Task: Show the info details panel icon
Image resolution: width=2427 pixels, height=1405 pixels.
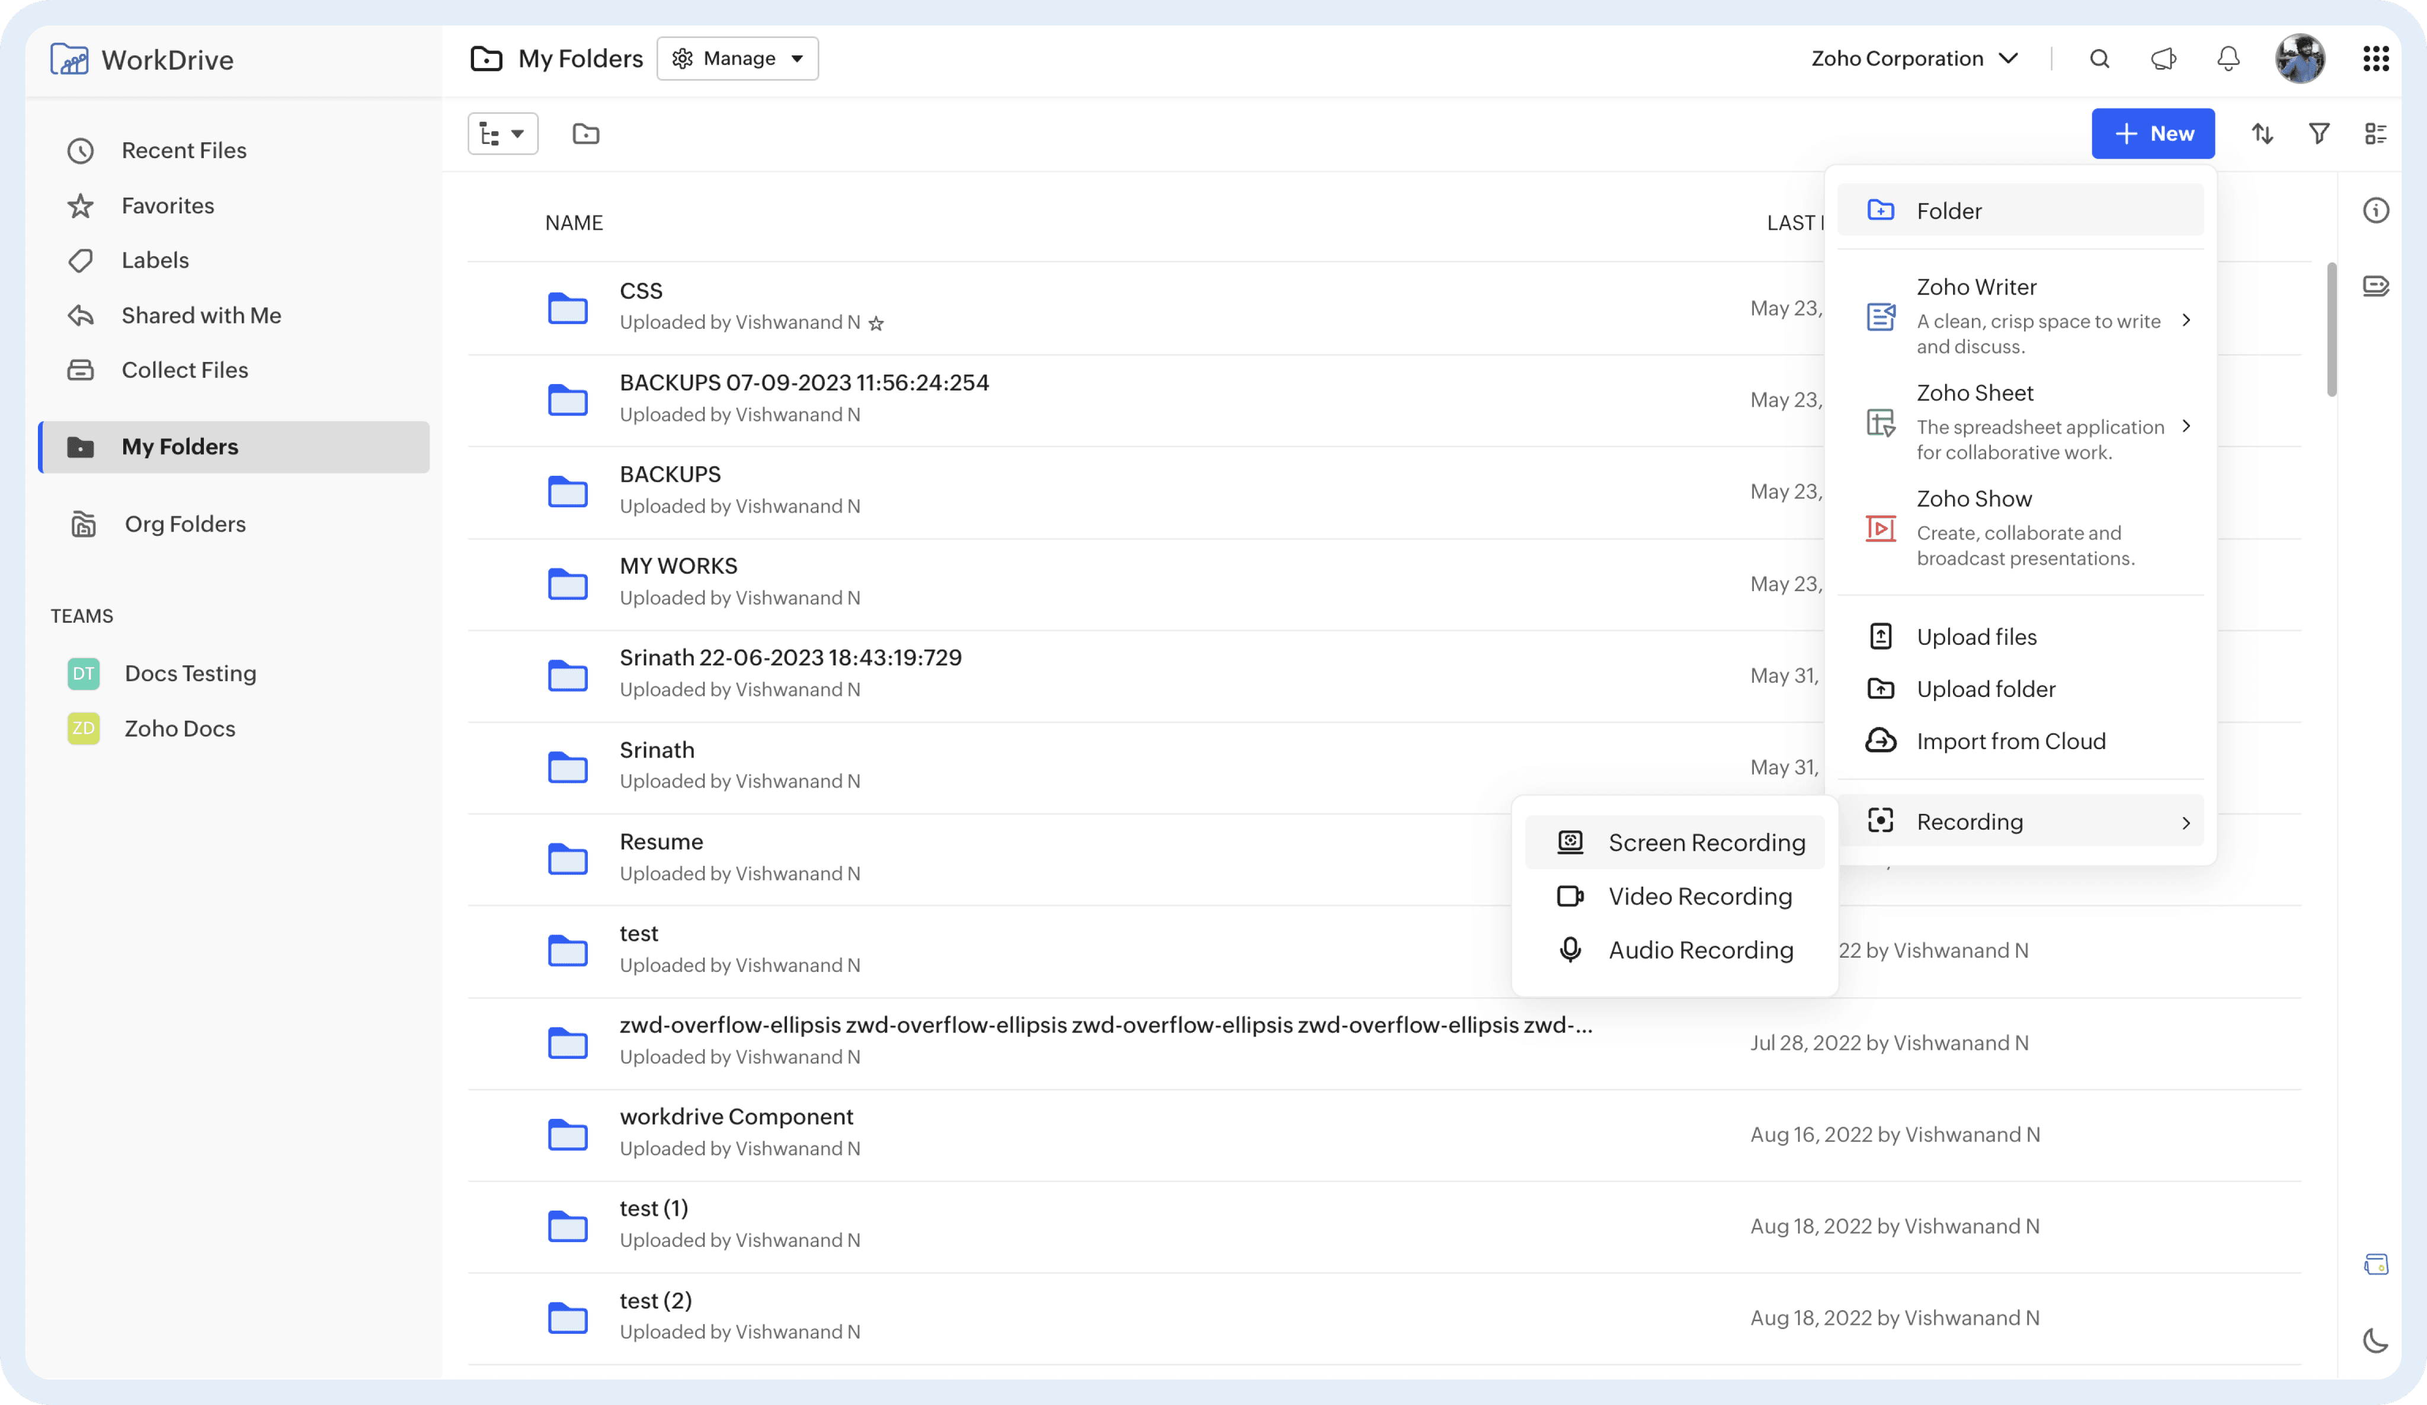Action: pyautogui.click(x=2376, y=210)
